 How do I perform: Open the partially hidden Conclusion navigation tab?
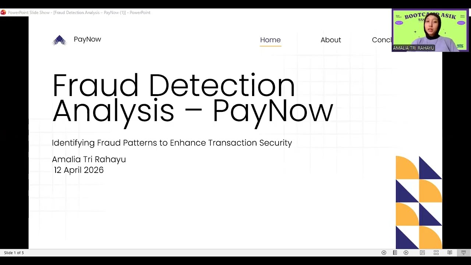point(382,40)
